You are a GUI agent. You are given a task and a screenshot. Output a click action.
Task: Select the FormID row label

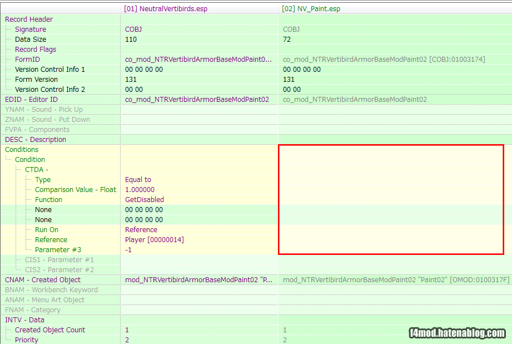point(27,60)
